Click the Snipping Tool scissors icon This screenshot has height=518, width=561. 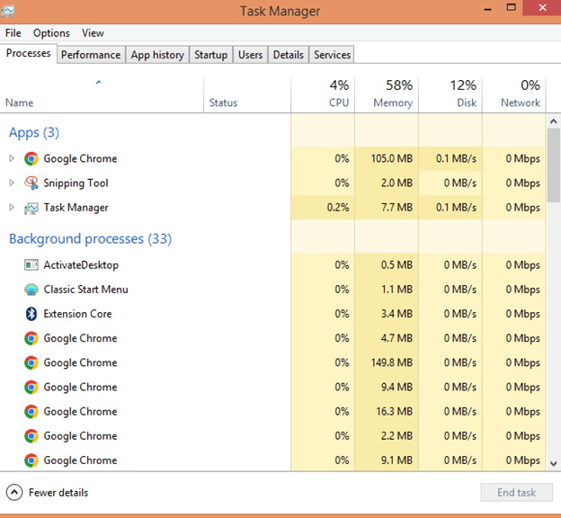[x=31, y=183]
